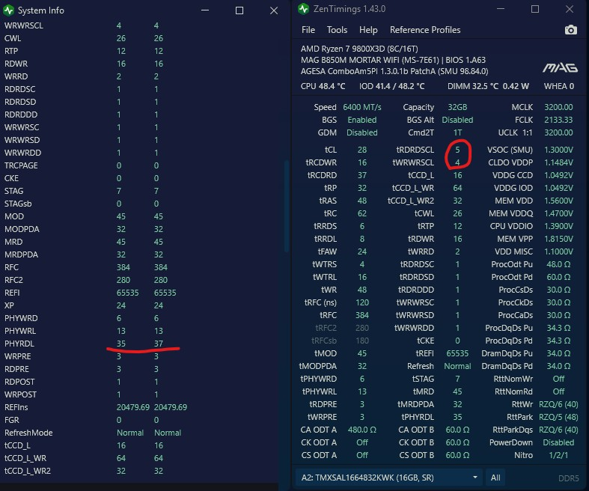
Task: Click the Capacity 32GB value
Action: coord(457,107)
